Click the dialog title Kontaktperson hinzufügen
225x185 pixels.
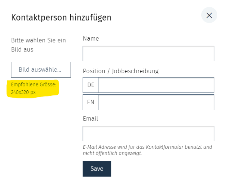[x=61, y=18]
